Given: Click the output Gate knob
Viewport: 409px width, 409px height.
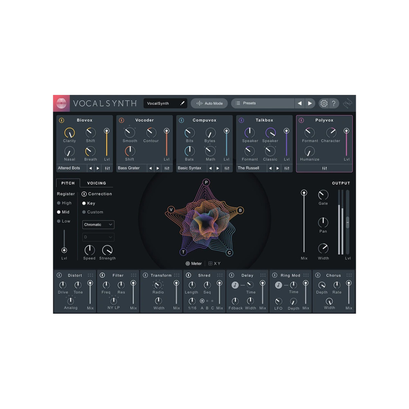Looking at the screenshot, I should coord(323,195).
